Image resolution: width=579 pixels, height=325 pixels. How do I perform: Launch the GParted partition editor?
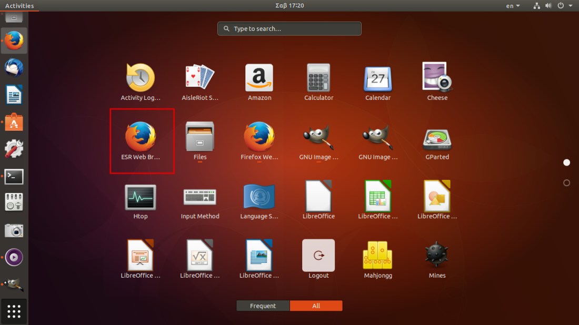pos(437,137)
